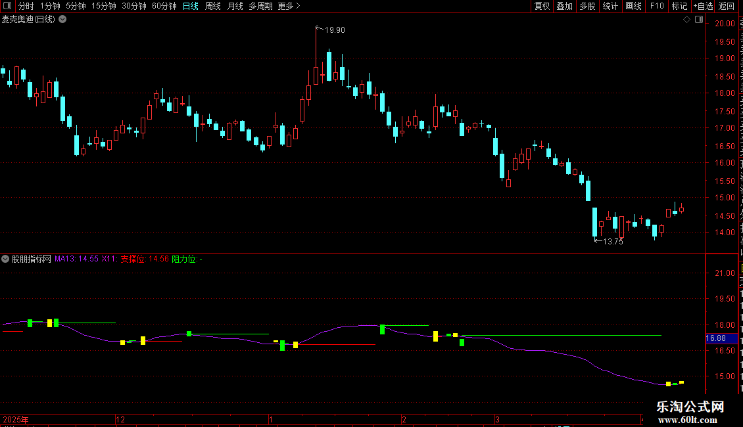The height and width of the screenshot is (427, 743).
Task: Open the 复权 adjustment option
Action: point(542,6)
